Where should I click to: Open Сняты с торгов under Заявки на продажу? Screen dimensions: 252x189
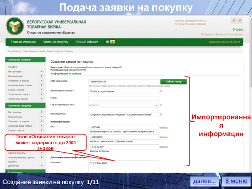pos(16,130)
